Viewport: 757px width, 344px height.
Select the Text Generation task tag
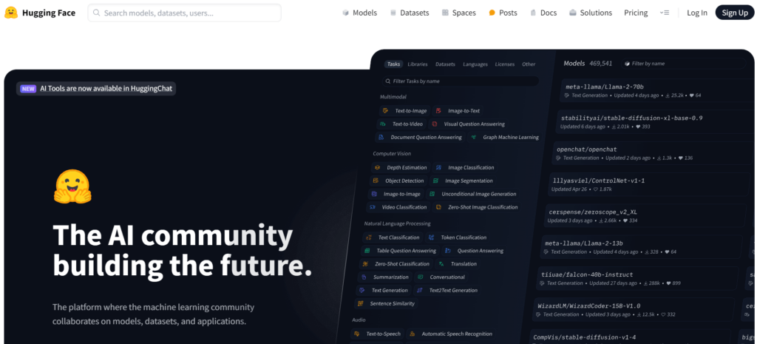(384, 291)
